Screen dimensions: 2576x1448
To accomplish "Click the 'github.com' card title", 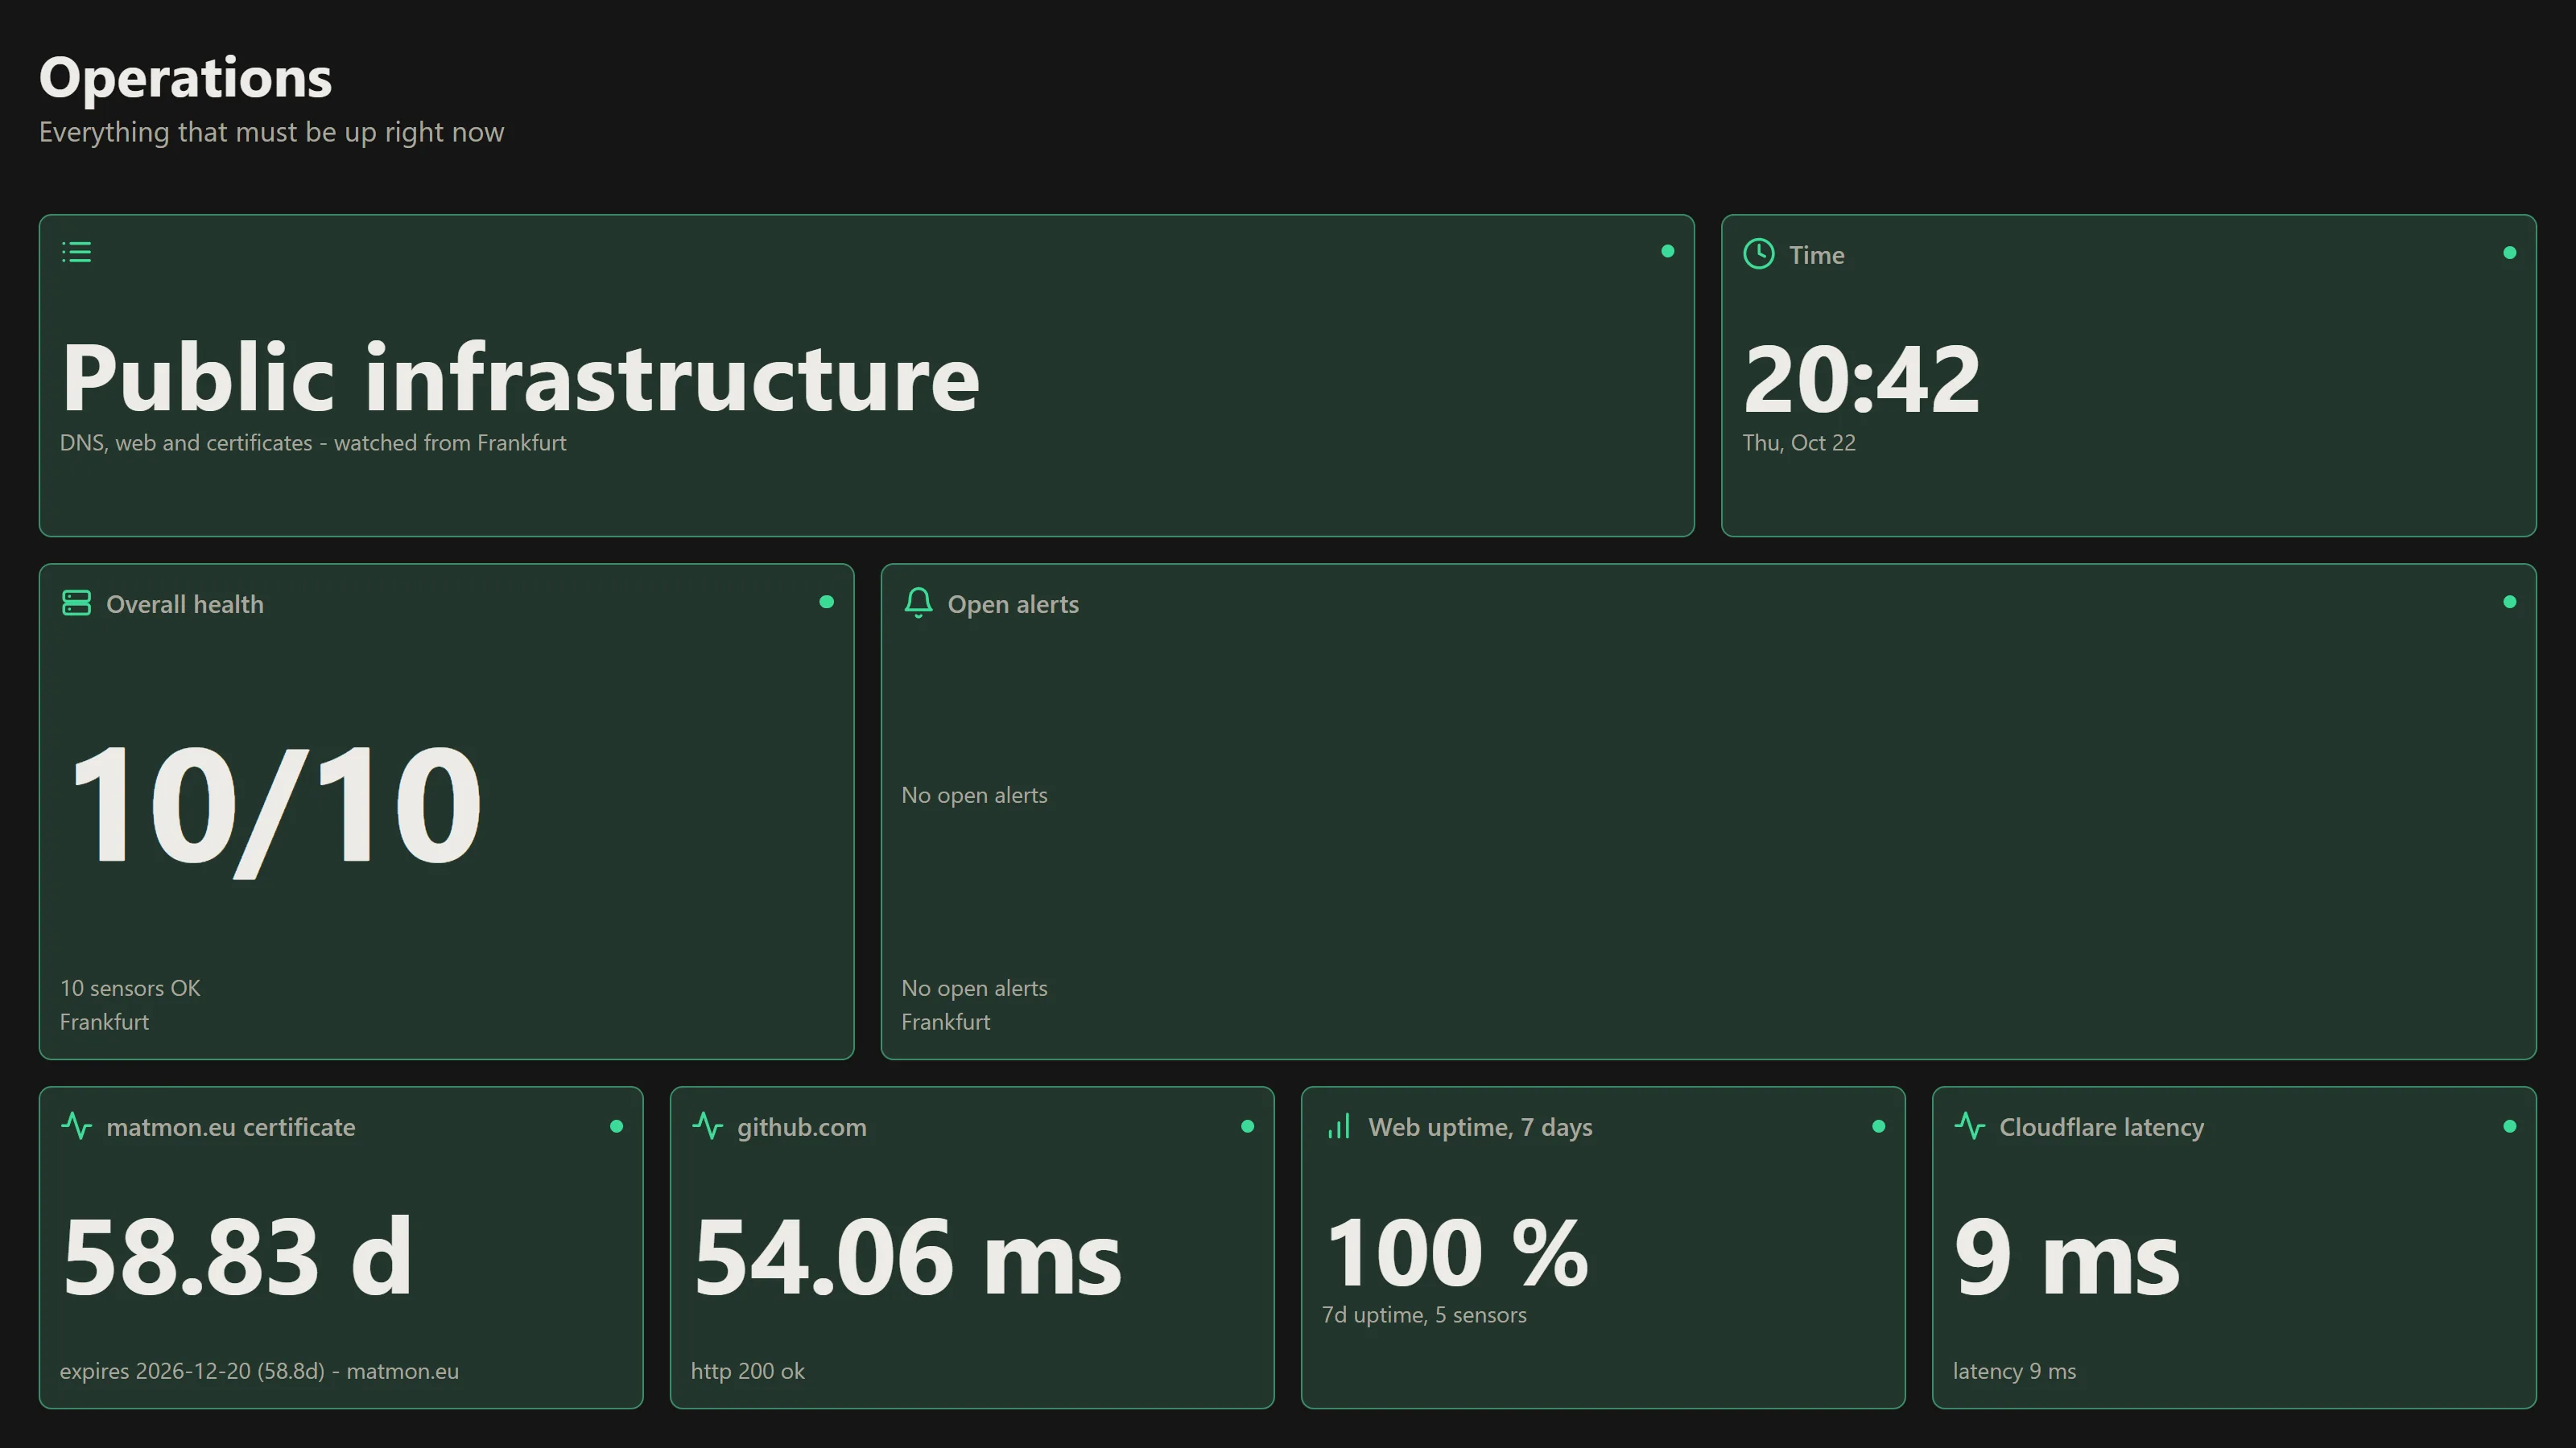I will tap(802, 1127).
